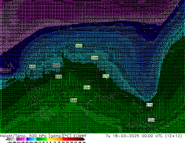Viewport: 185px width, 143px height.
Task: Click the dark purple legend swatch
Action: pos(17,139)
